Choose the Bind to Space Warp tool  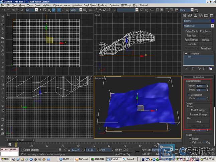[x=22, y=10]
